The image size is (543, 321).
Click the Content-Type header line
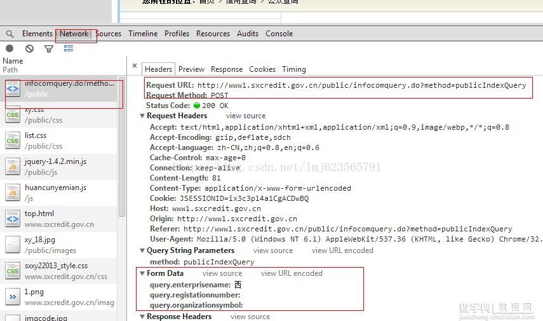250,188
